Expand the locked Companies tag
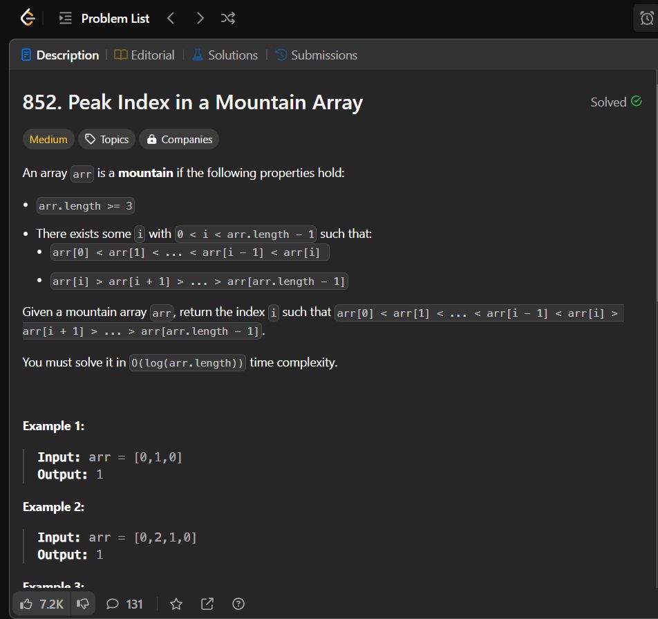This screenshot has width=658, height=619. (179, 140)
